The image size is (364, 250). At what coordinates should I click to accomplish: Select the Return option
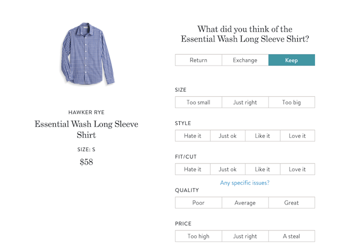[198, 60]
